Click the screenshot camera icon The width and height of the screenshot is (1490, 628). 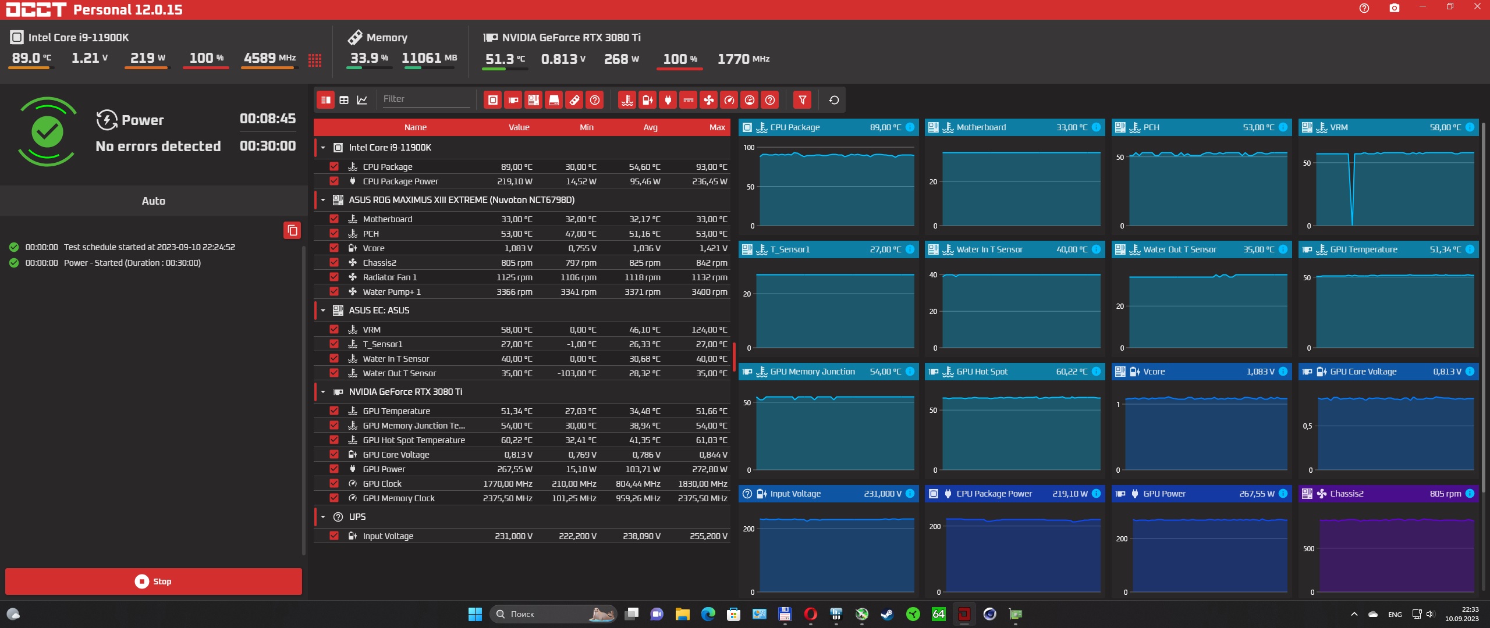coord(1394,8)
